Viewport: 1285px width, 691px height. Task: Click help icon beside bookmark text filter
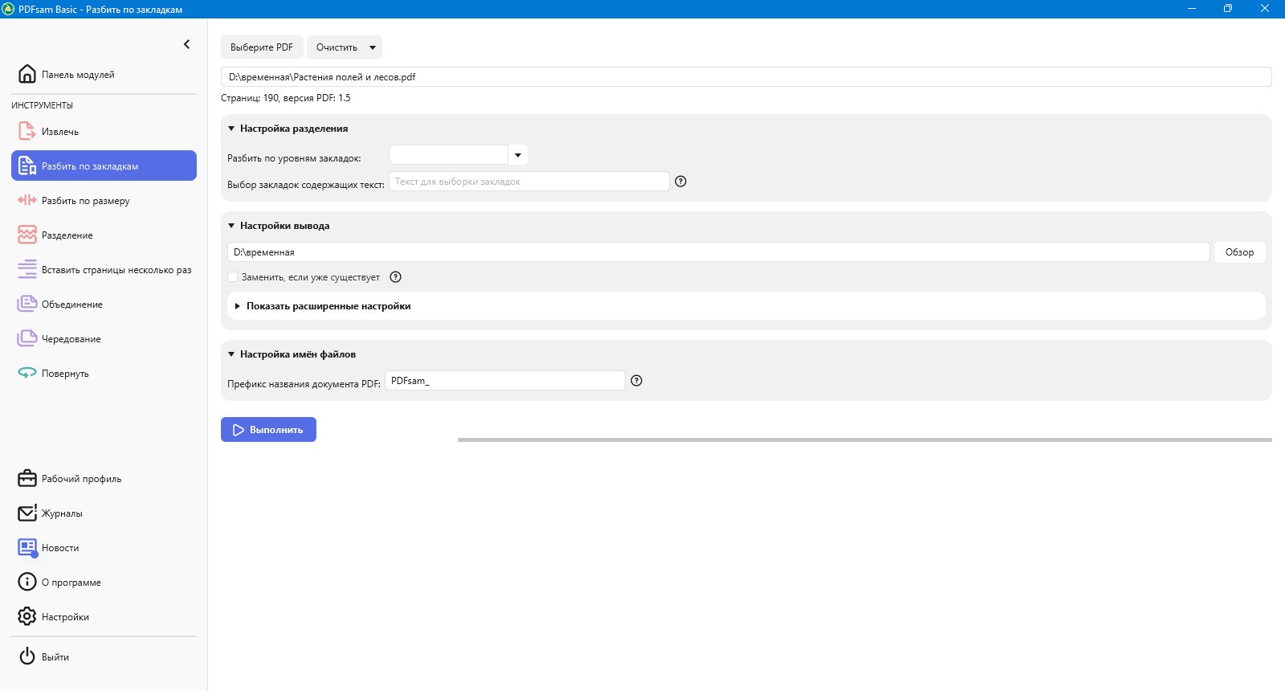[680, 182]
